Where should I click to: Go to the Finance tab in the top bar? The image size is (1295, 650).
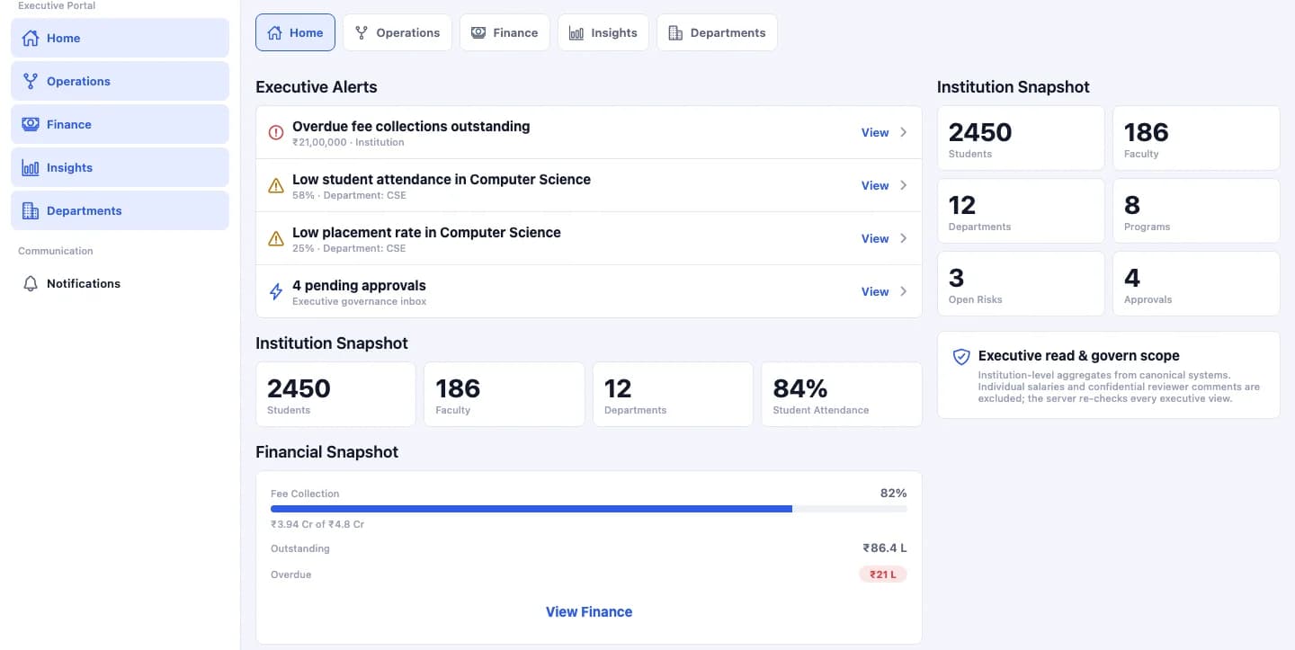click(505, 32)
